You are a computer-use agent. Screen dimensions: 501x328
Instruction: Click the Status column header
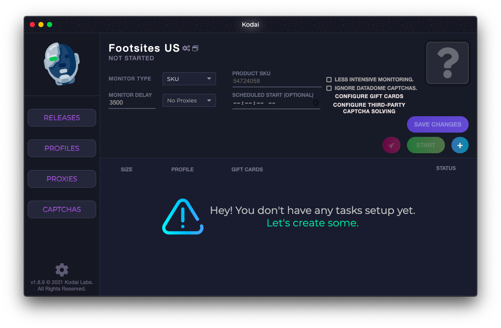tap(446, 168)
